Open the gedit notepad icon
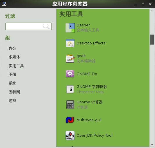 pyautogui.click(x=70, y=59)
